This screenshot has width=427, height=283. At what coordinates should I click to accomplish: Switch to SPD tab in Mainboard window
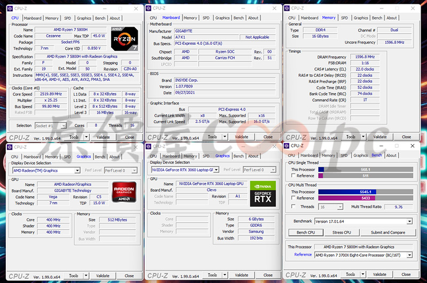click(x=206, y=18)
